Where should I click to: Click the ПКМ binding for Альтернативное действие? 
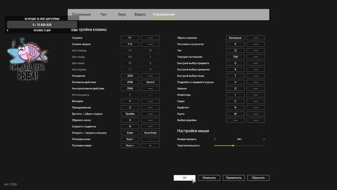[130, 89]
